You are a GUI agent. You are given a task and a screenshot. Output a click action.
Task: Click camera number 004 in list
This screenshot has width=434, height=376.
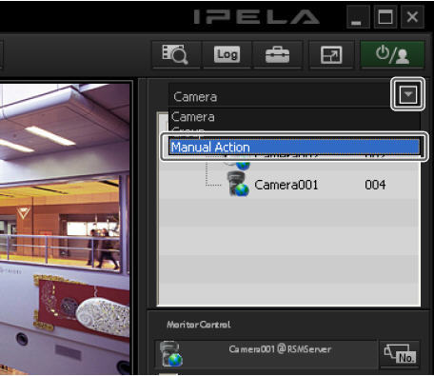(x=375, y=185)
